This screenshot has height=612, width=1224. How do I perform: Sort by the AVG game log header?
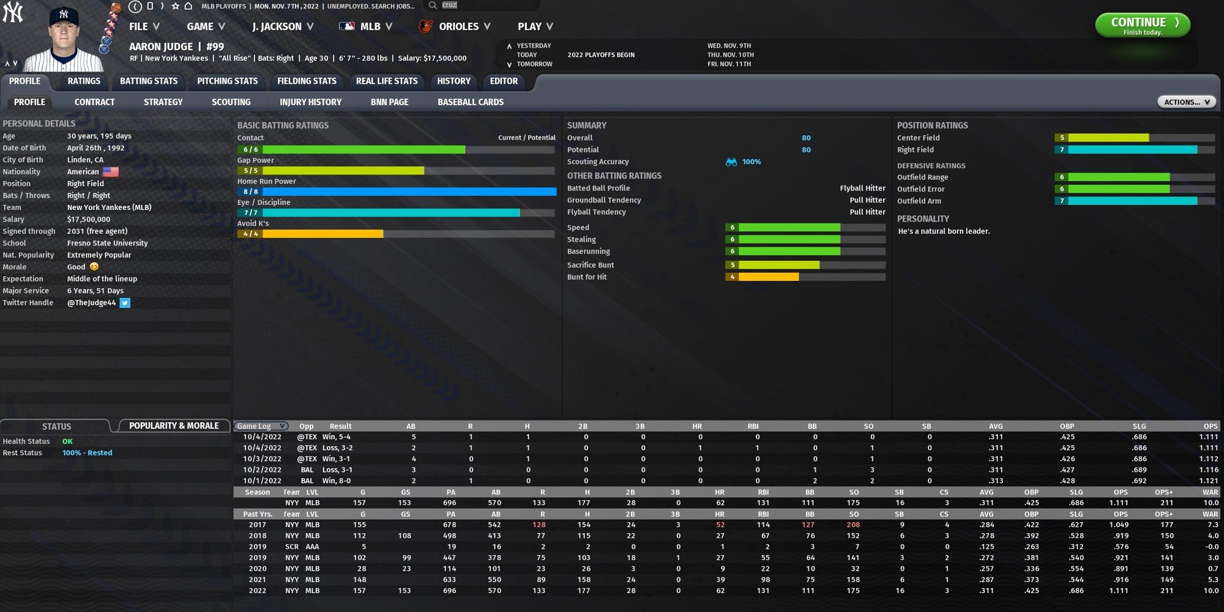[996, 426]
